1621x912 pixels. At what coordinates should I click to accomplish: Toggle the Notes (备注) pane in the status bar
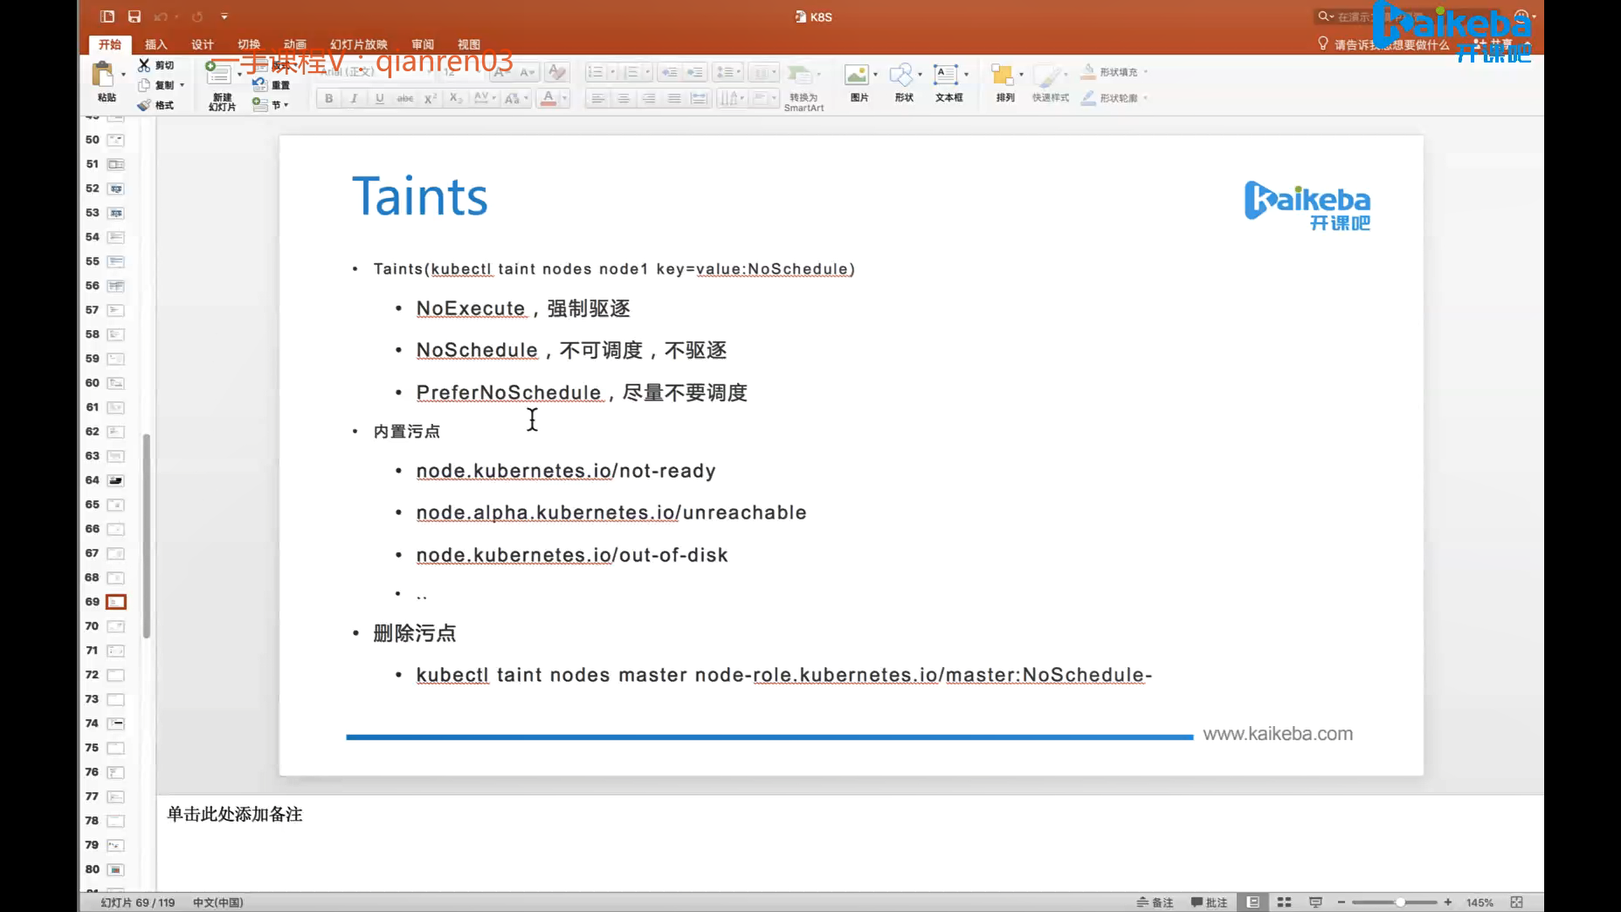(1155, 902)
